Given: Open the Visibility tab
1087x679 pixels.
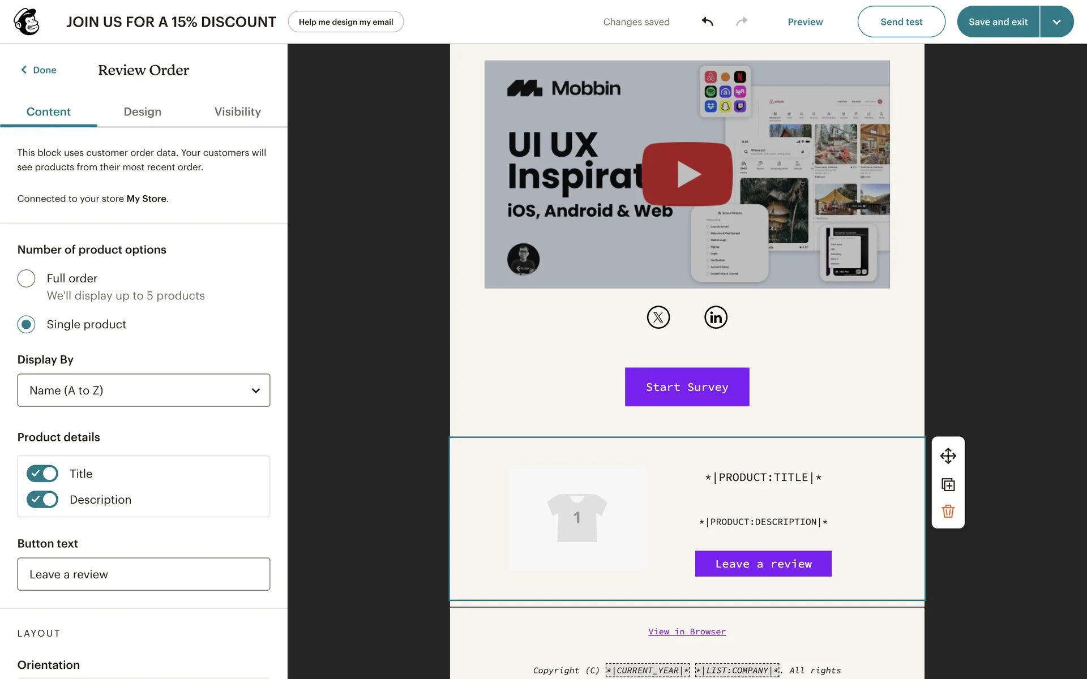Looking at the screenshot, I should [237, 111].
